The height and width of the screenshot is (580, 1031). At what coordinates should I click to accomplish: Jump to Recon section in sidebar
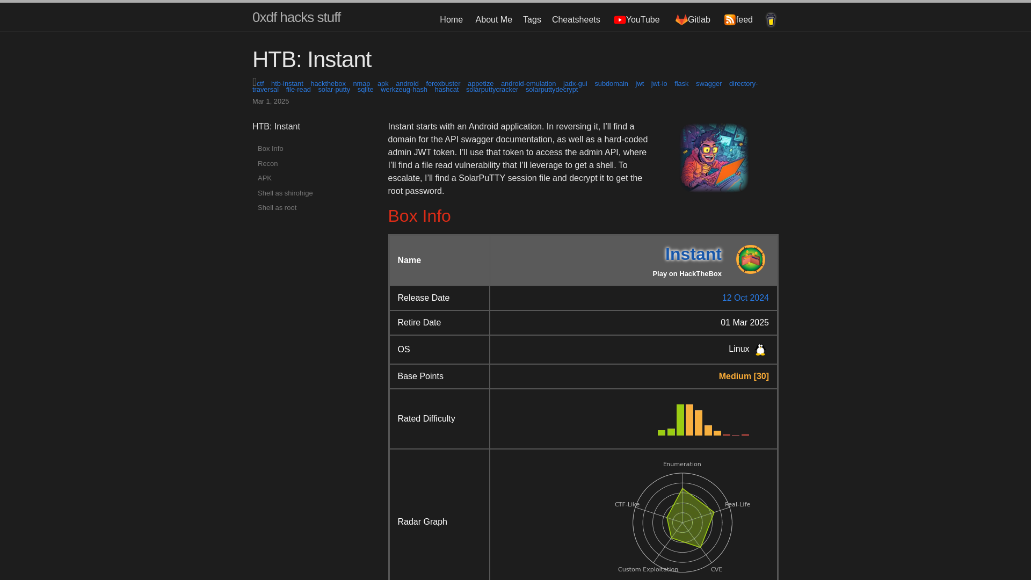click(268, 164)
